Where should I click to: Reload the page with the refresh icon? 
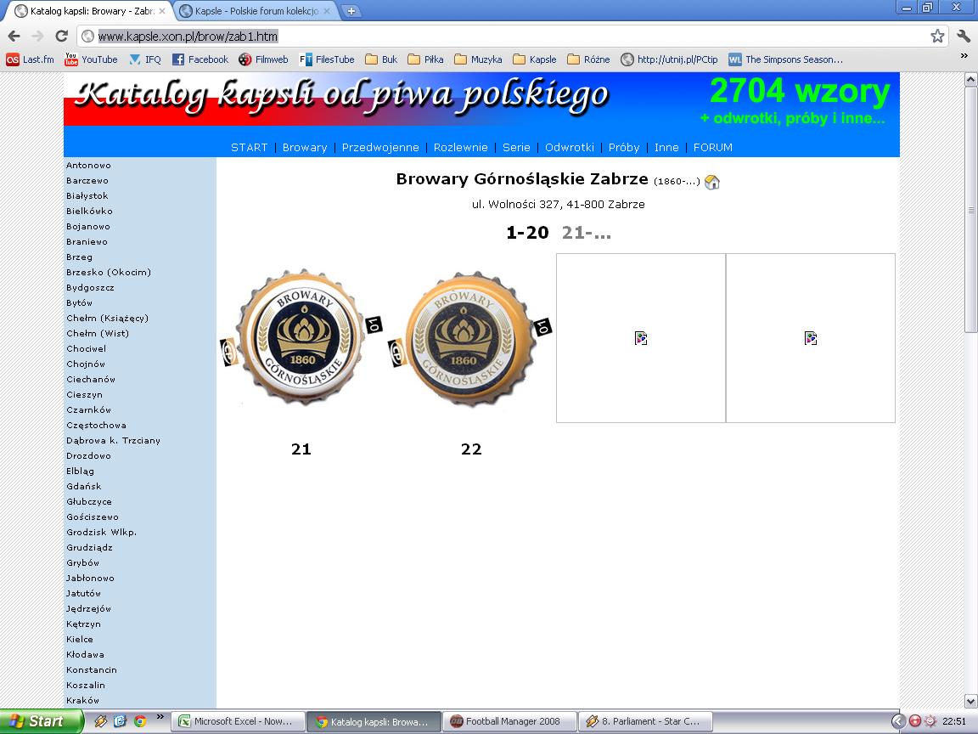pos(61,36)
